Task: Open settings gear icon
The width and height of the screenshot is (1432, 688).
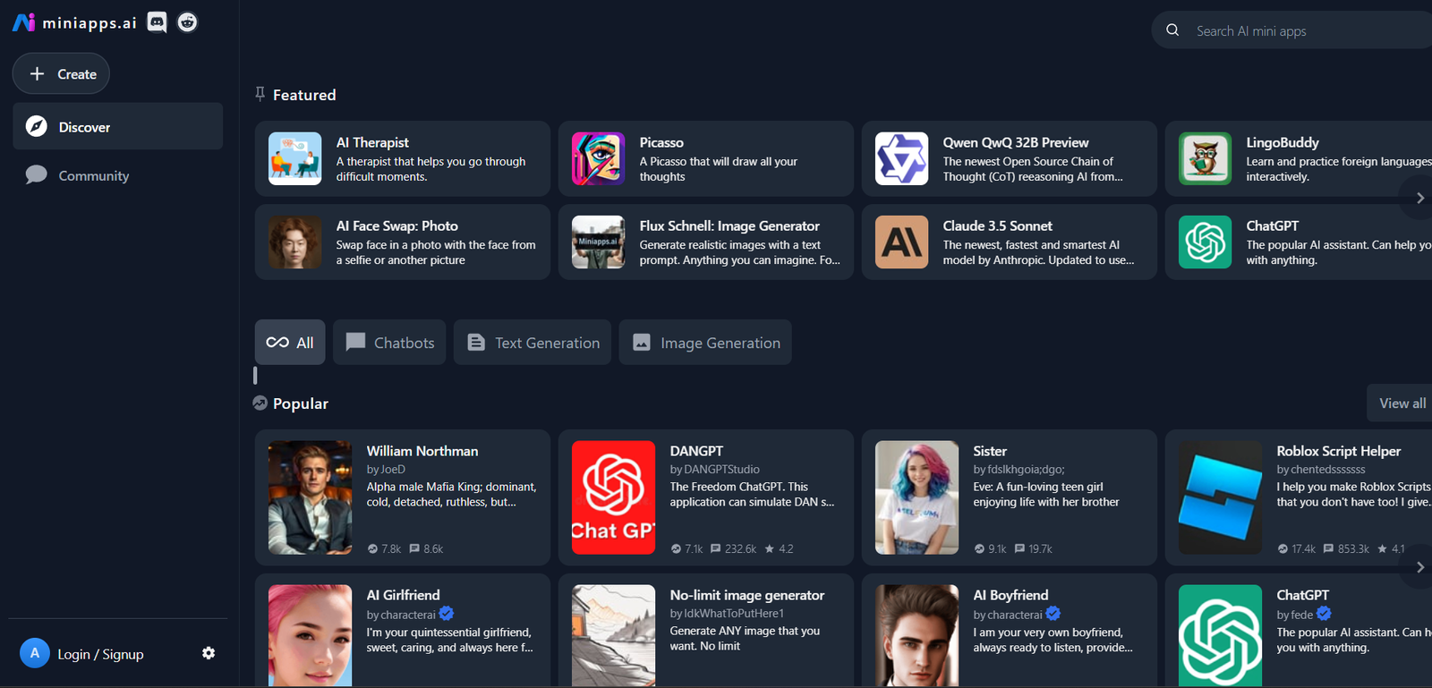Action: point(209,653)
